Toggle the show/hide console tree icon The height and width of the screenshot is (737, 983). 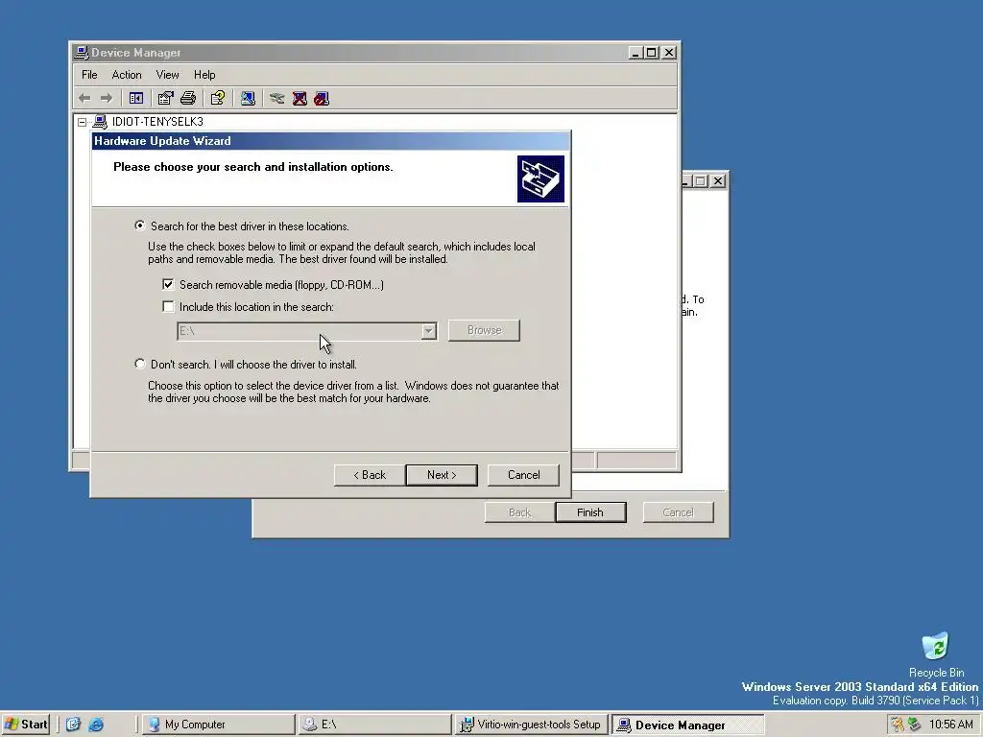[x=136, y=99]
